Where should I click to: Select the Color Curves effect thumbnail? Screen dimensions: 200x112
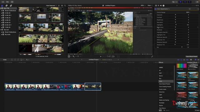click(182, 85)
